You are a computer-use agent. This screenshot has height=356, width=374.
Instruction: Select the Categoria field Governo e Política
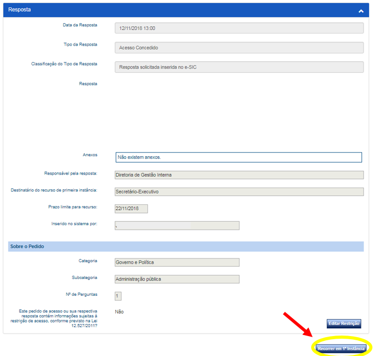177,262
